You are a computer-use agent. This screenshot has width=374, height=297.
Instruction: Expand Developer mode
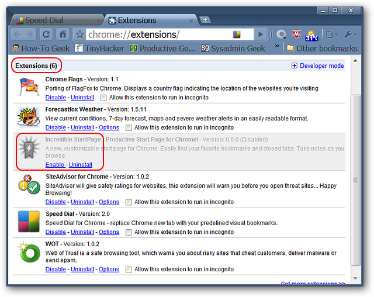click(318, 66)
